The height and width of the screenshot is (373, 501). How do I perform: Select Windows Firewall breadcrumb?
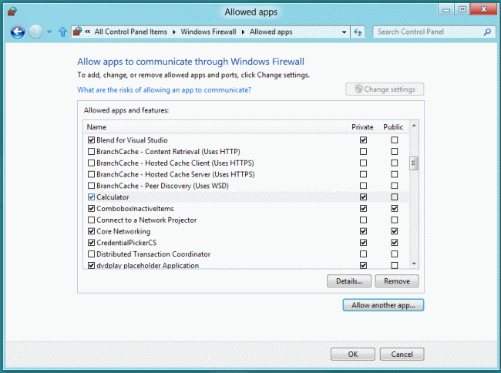[x=208, y=32]
